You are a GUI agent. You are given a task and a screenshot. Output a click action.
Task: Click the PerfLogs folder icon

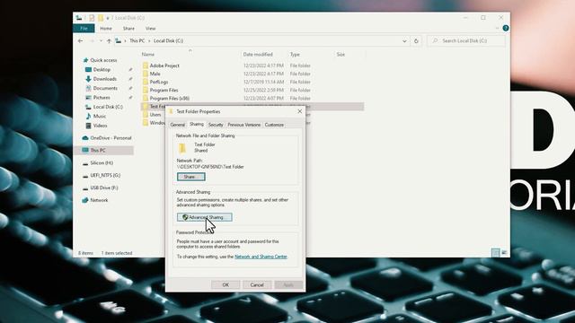click(146, 82)
